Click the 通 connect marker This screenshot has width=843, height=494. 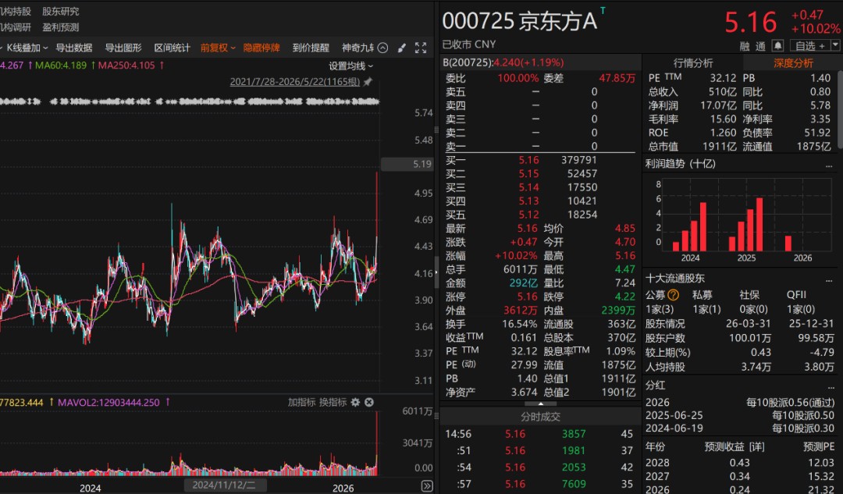coord(760,46)
